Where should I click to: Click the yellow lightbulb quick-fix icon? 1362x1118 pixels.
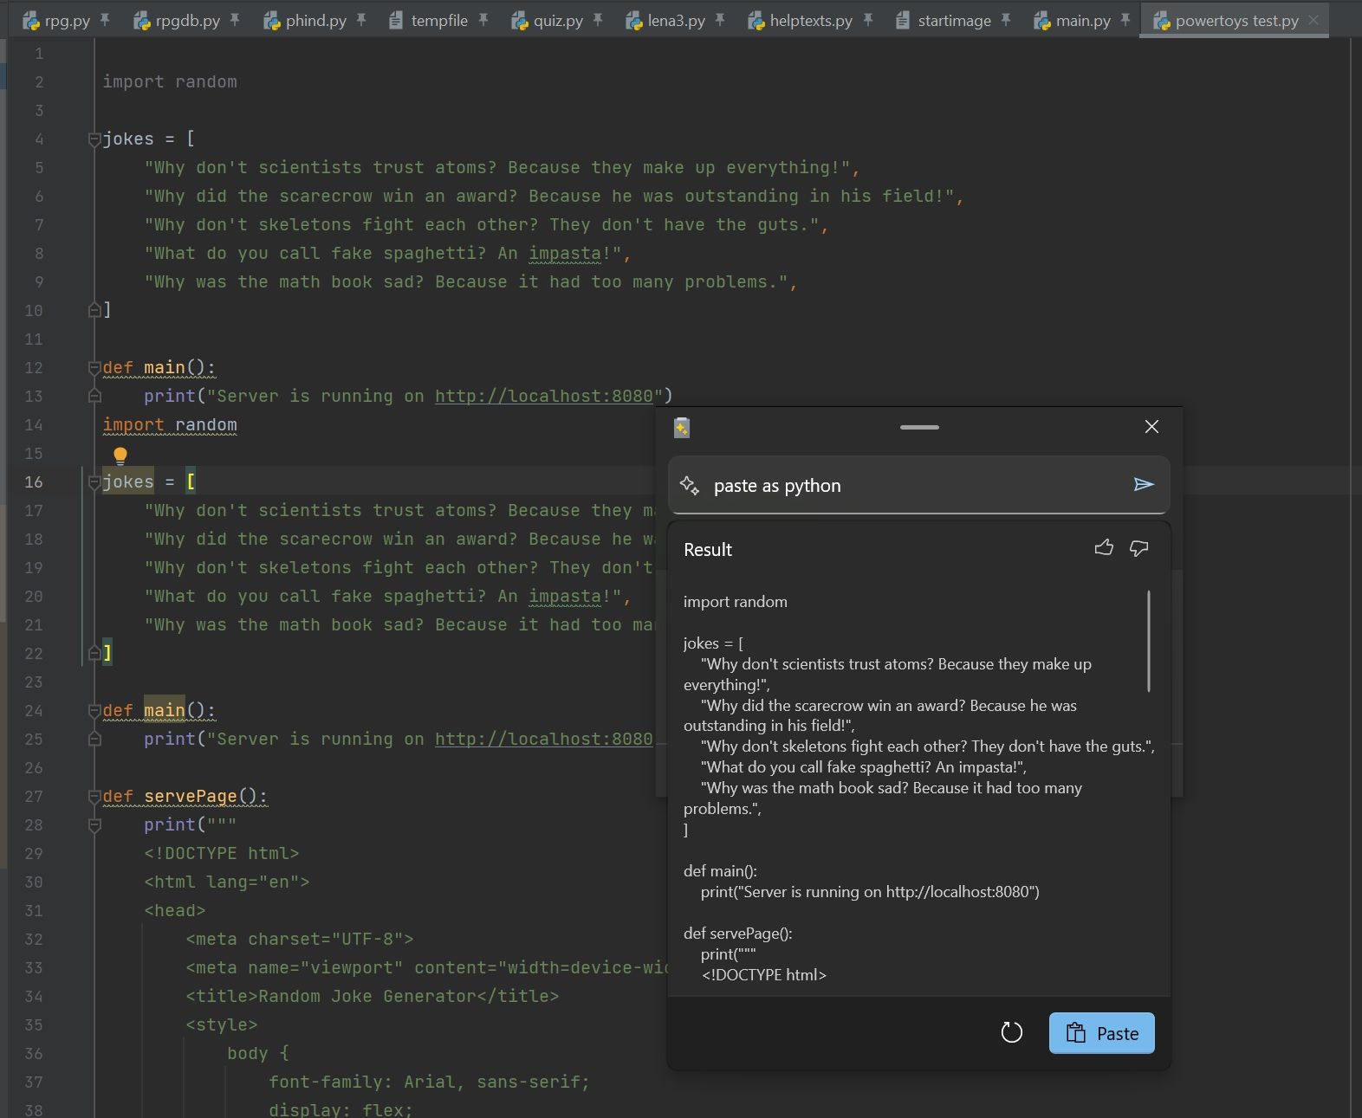[120, 456]
